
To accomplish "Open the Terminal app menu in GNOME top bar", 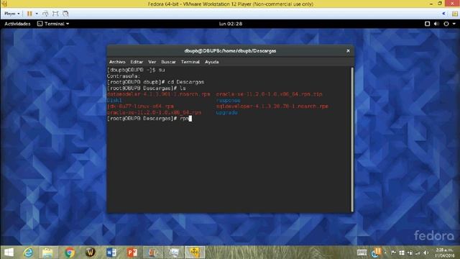I will coord(53,24).
